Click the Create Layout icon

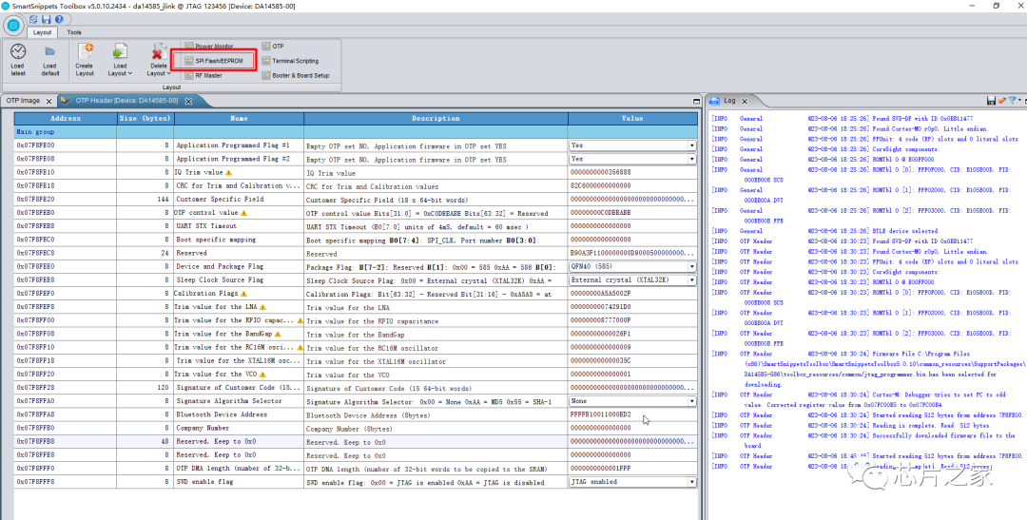(85, 51)
